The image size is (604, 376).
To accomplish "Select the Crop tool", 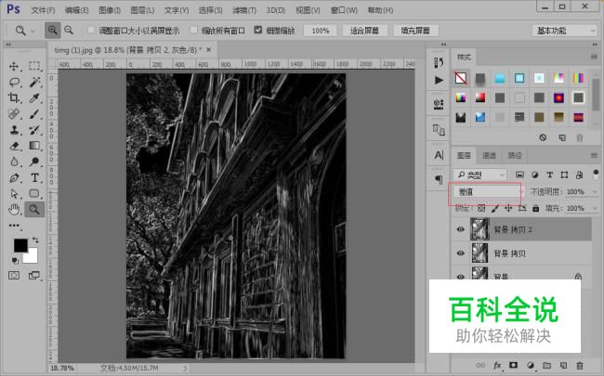I will click(14, 98).
